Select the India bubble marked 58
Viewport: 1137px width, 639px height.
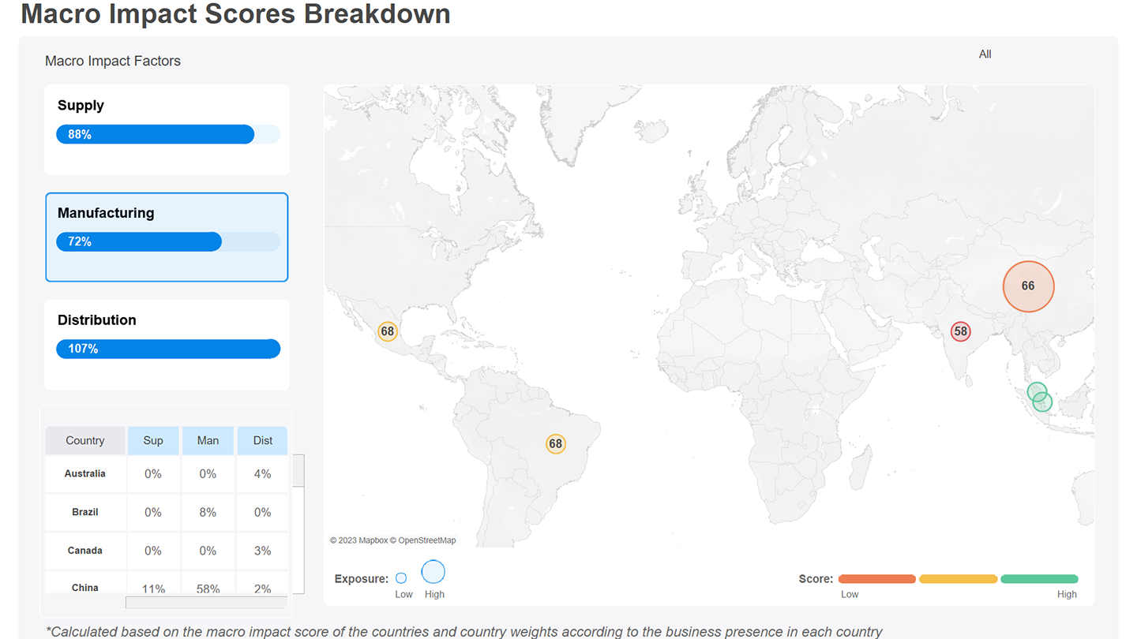click(960, 331)
